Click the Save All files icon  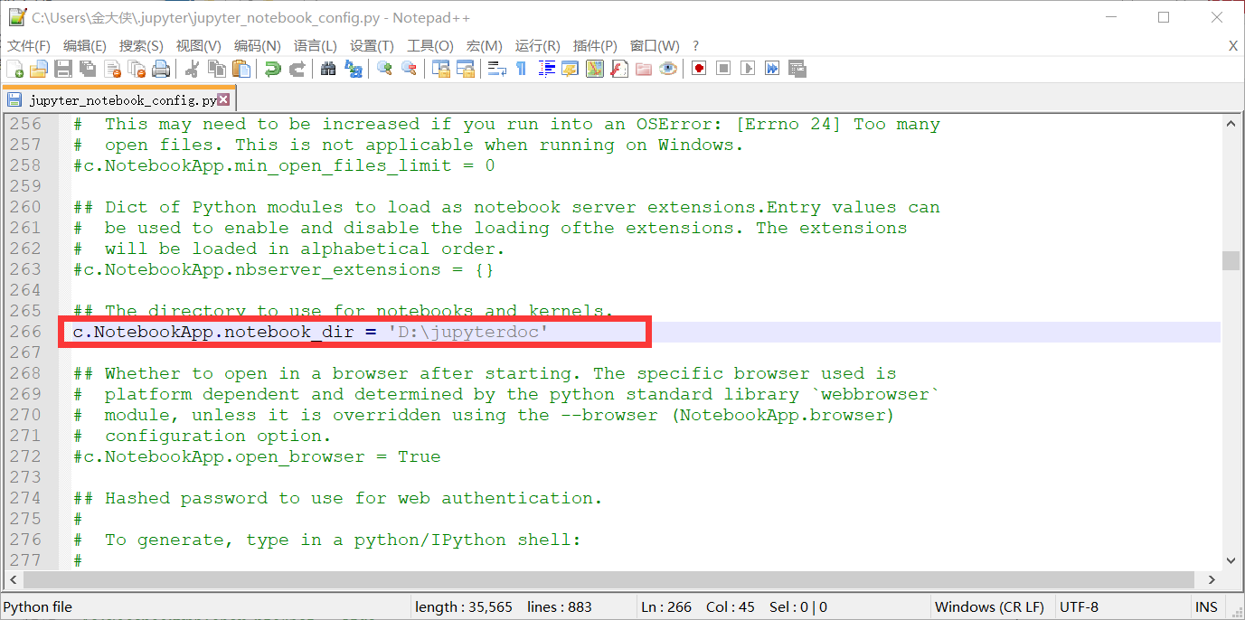tap(87, 69)
